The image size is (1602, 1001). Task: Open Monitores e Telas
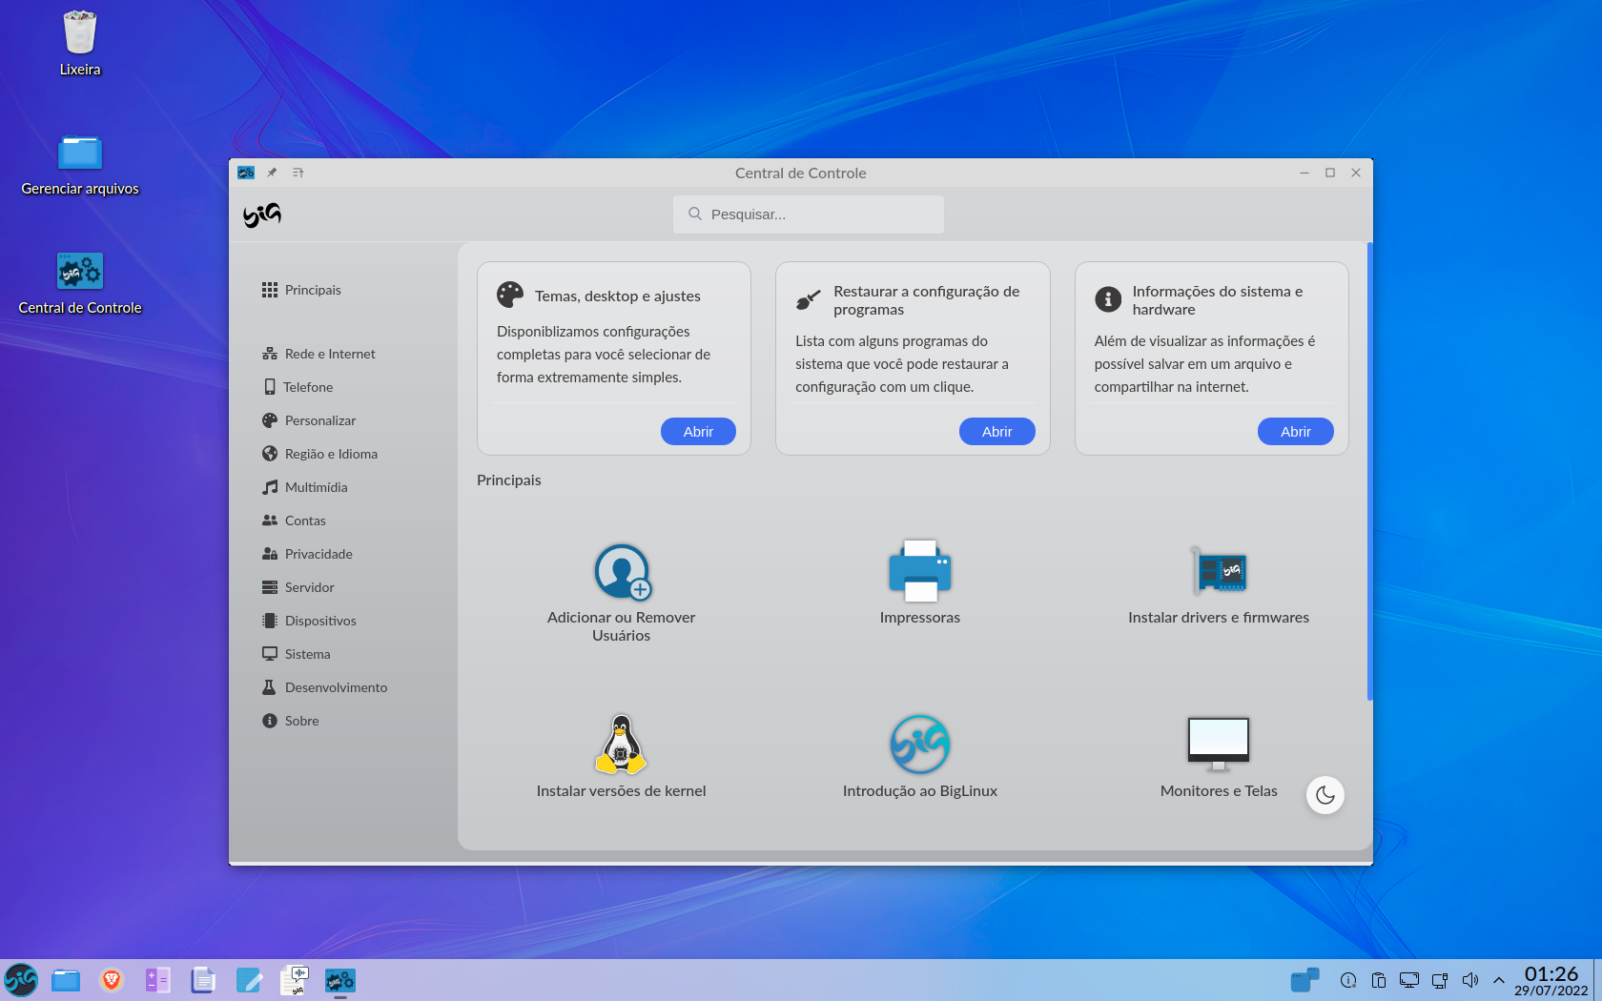pos(1219,756)
